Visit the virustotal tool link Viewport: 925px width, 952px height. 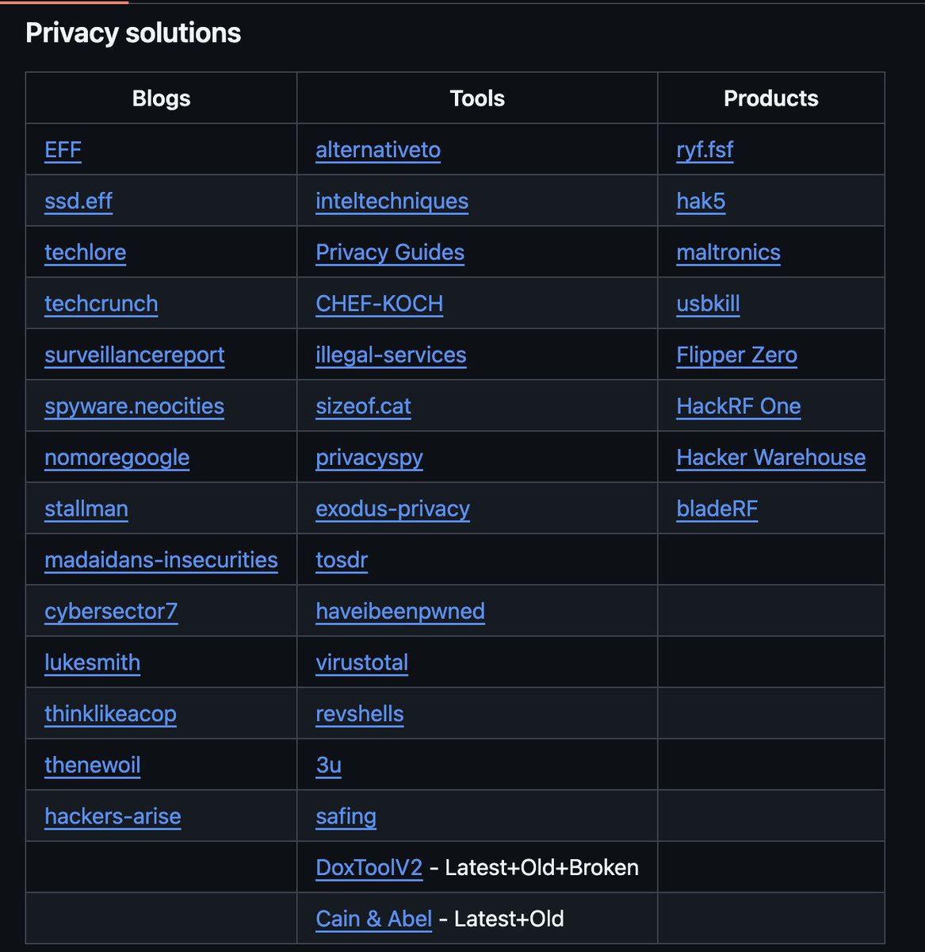[x=361, y=662]
